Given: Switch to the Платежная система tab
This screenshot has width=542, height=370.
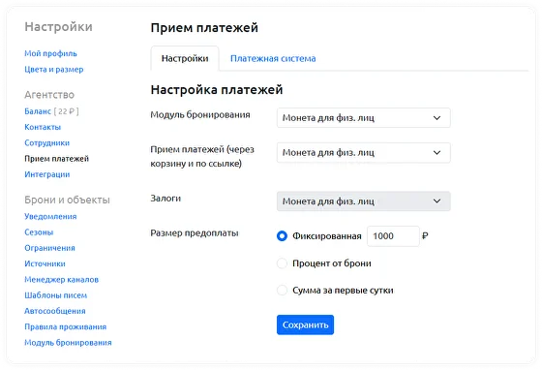Looking at the screenshot, I should [273, 58].
